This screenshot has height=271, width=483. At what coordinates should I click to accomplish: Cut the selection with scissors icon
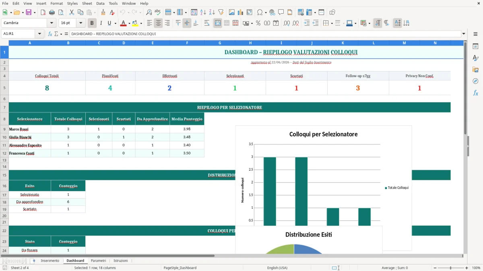(72, 12)
